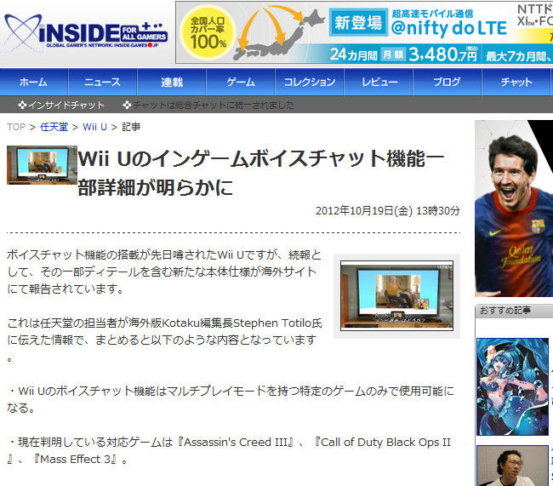553x486 pixels.
Task: Go to the ニュース navigation tab
Action: [103, 83]
